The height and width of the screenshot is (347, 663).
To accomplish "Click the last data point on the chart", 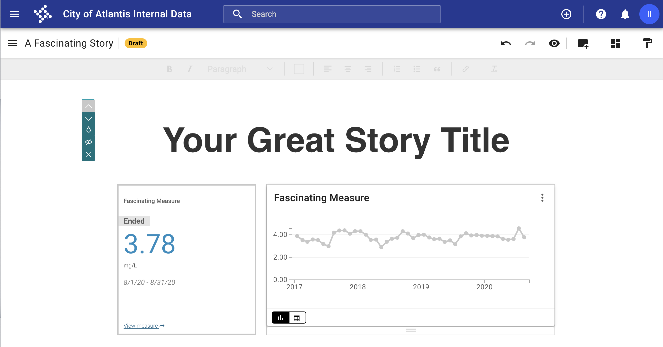I will tap(524, 237).
